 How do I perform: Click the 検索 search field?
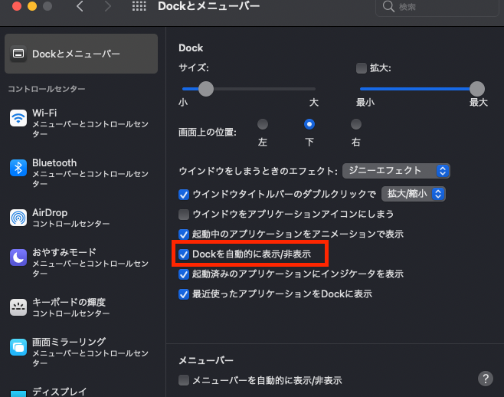coord(437,6)
